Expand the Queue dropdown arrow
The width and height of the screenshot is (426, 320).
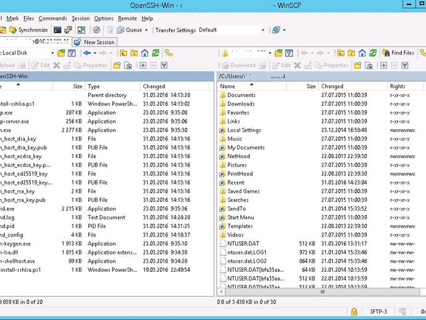click(x=146, y=30)
